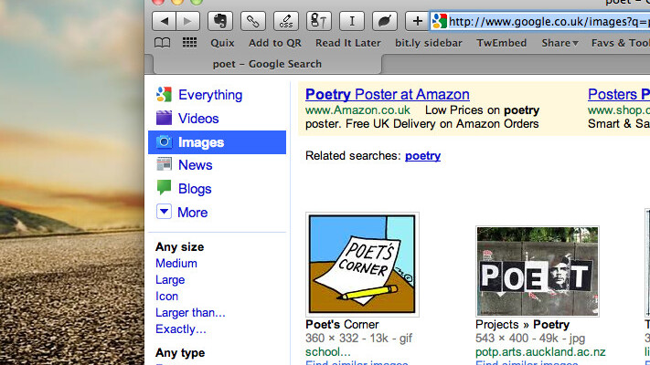Open TwEmbed bookmark
This screenshot has width=650, height=365.
[x=501, y=43]
